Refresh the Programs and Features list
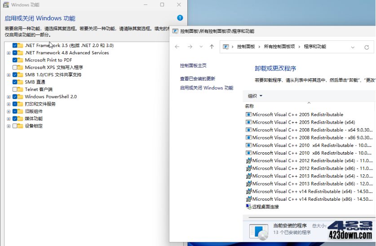376x246 pixels. click(367, 47)
